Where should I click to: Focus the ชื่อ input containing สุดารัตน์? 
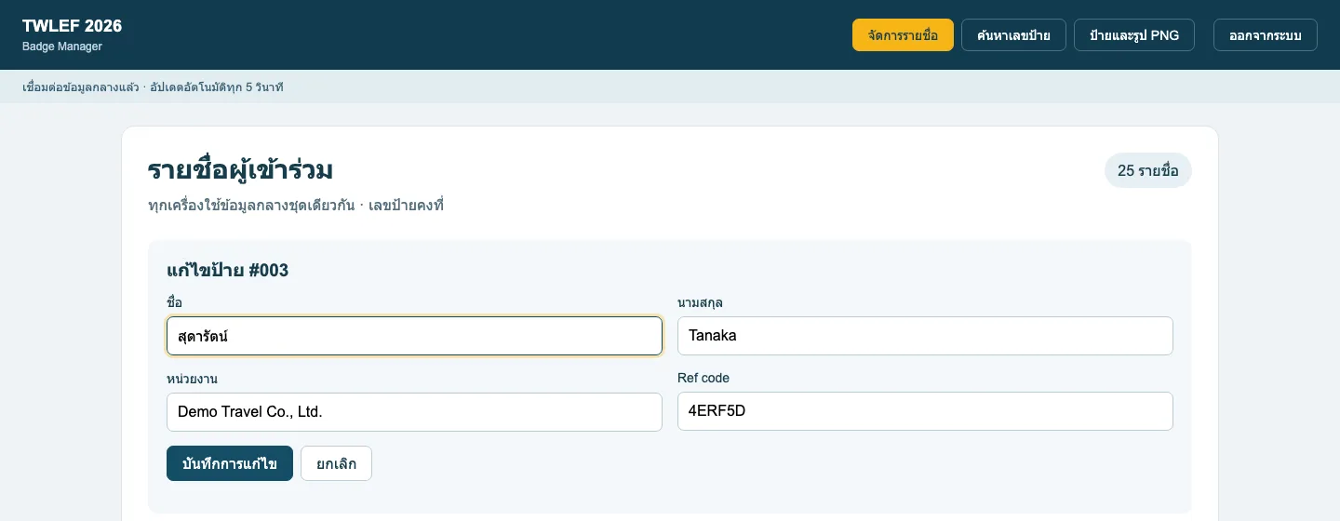point(414,336)
